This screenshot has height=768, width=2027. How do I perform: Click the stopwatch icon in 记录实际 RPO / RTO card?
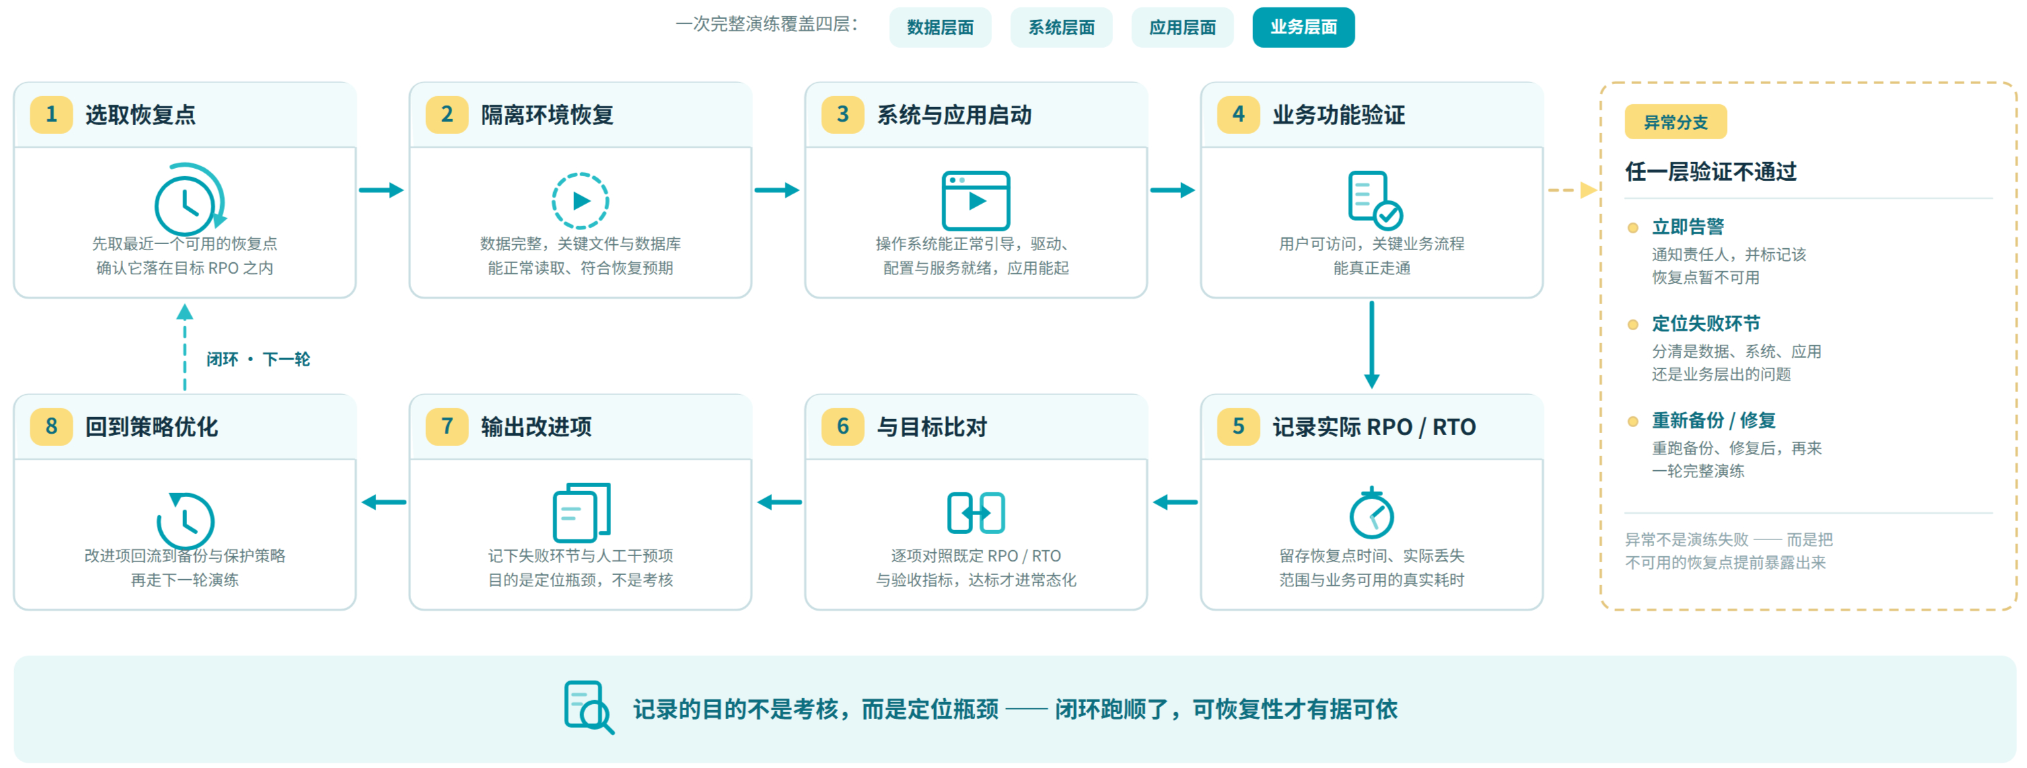pyautogui.click(x=1372, y=512)
